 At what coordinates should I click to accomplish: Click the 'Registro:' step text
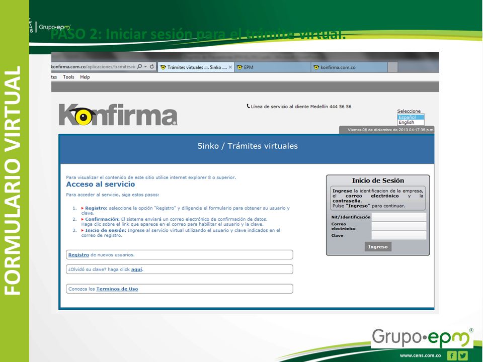tap(96, 208)
